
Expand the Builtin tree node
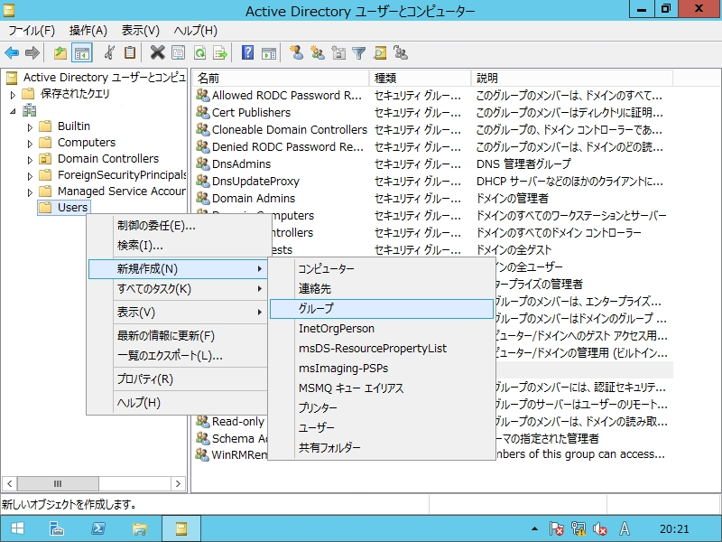pos(31,126)
